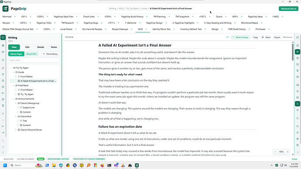The height and width of the screenshot is (169, 301).
Task: Tick the circle beside Subject Line
Action: point(18,108)
